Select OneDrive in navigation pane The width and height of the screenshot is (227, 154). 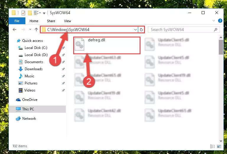(x=30, y=100)
